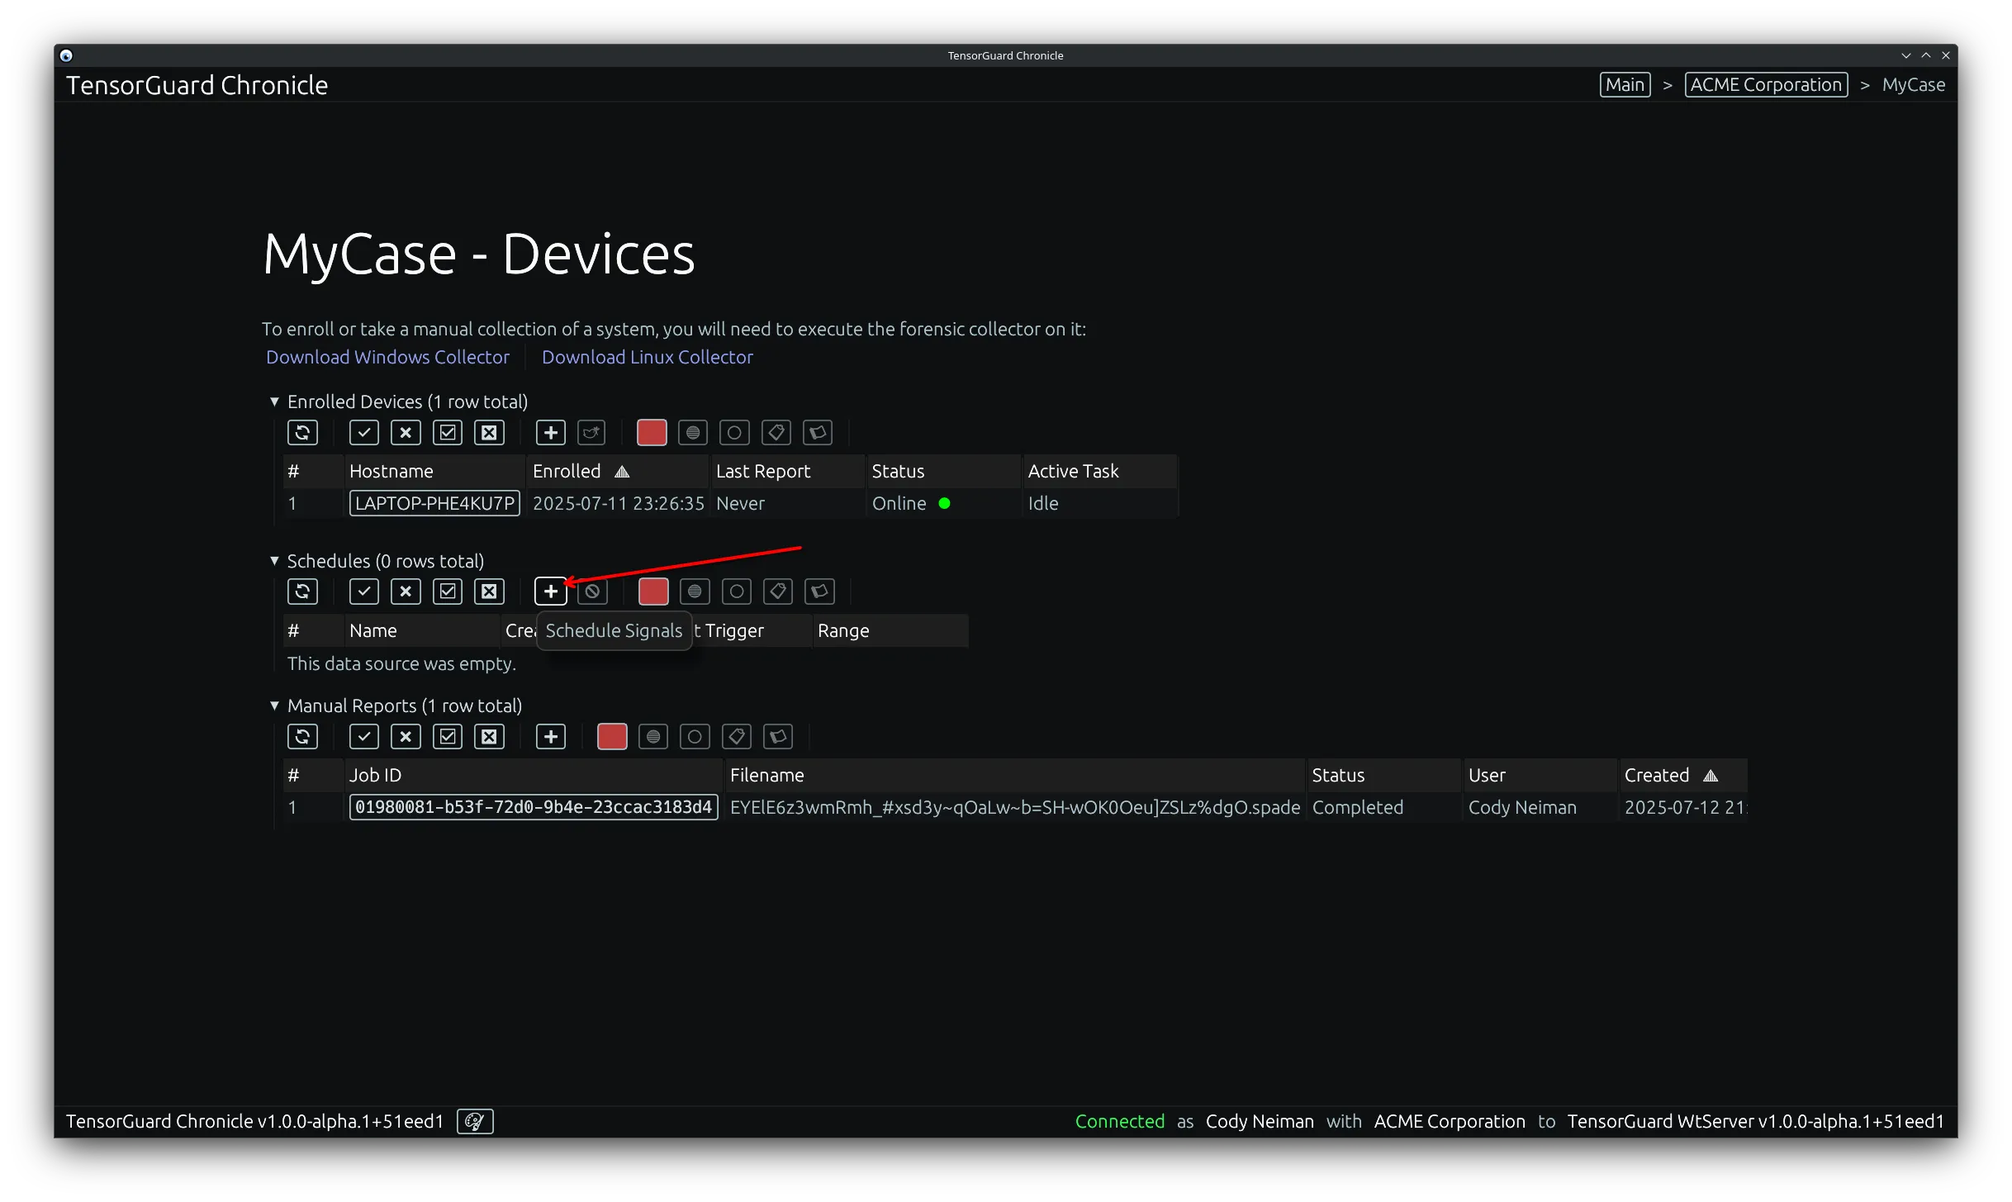This screenshot has height=1202, width=2012.
Task: Select the Job ID of the completed report
Action: click(x=533, y=807)
